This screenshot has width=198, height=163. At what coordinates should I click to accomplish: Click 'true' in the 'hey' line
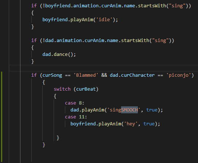click(x=149, y=124)
